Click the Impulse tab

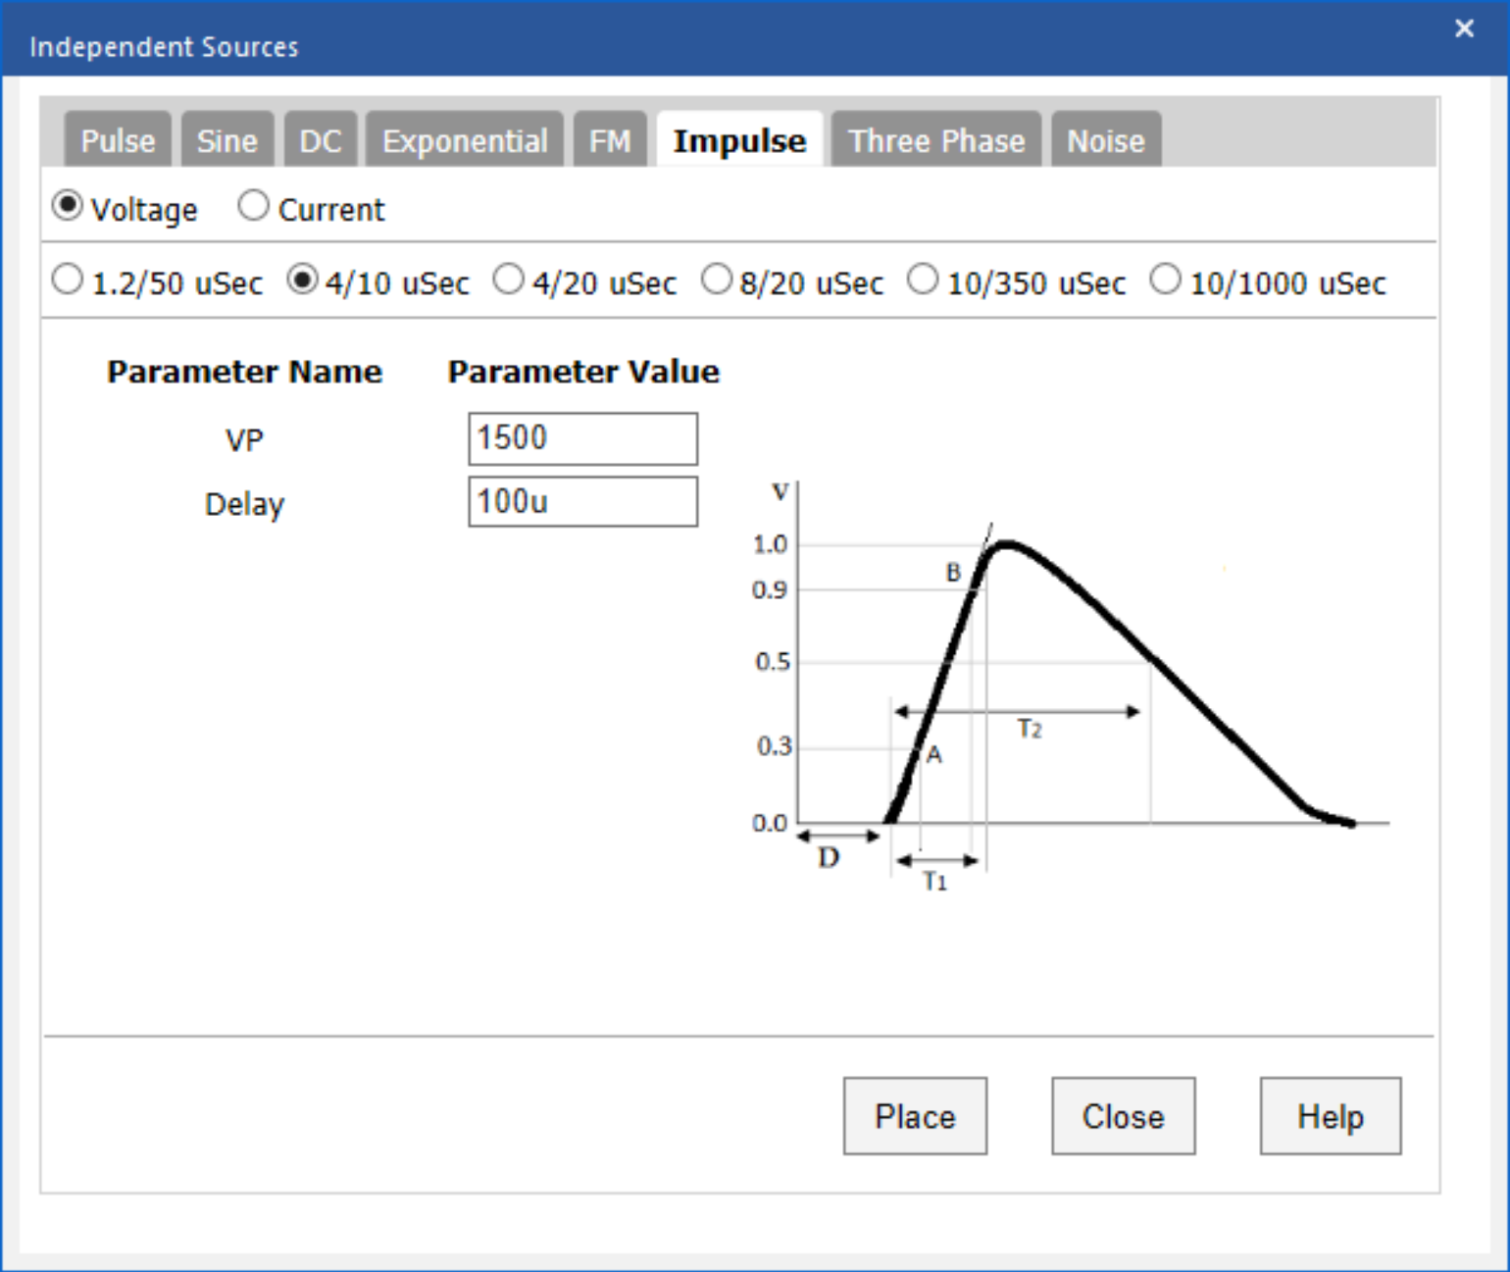pos(739,140)
